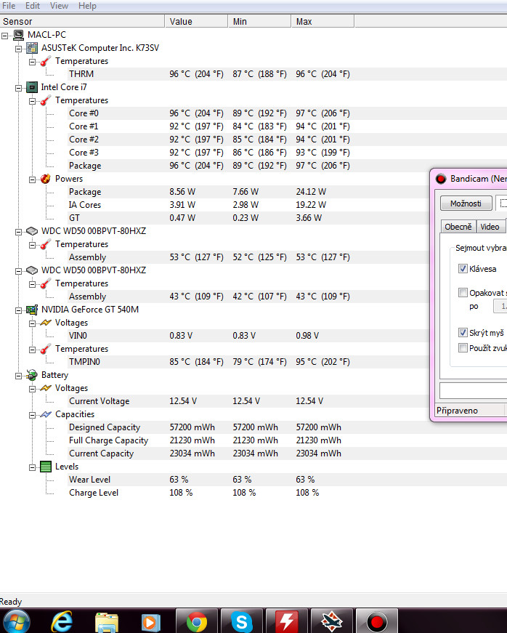Click the Intel Core i7 processor icon

[32, 87]
